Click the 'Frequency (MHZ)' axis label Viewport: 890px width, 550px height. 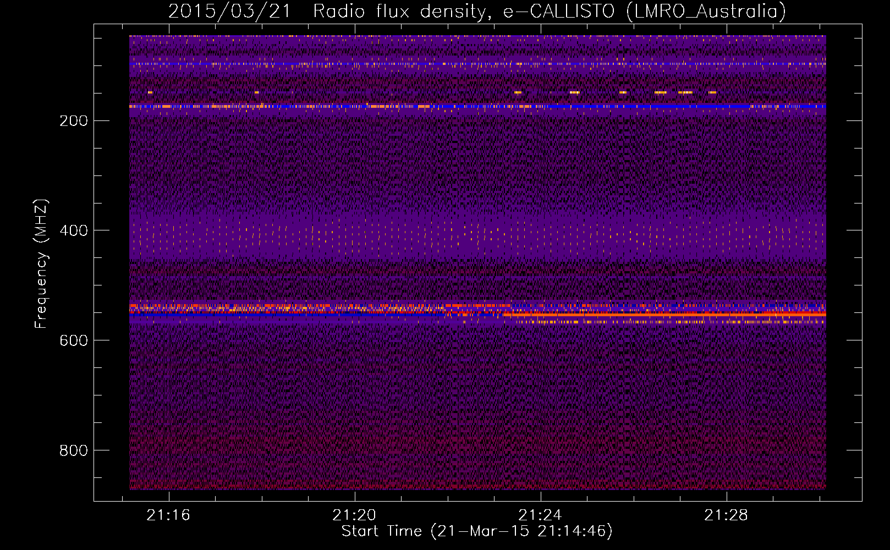(41, 264)
